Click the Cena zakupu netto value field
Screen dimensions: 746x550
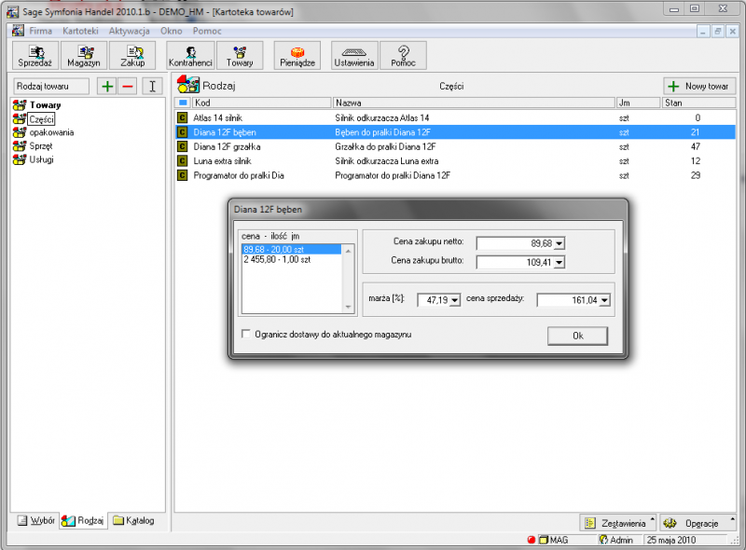coord(516,243)
